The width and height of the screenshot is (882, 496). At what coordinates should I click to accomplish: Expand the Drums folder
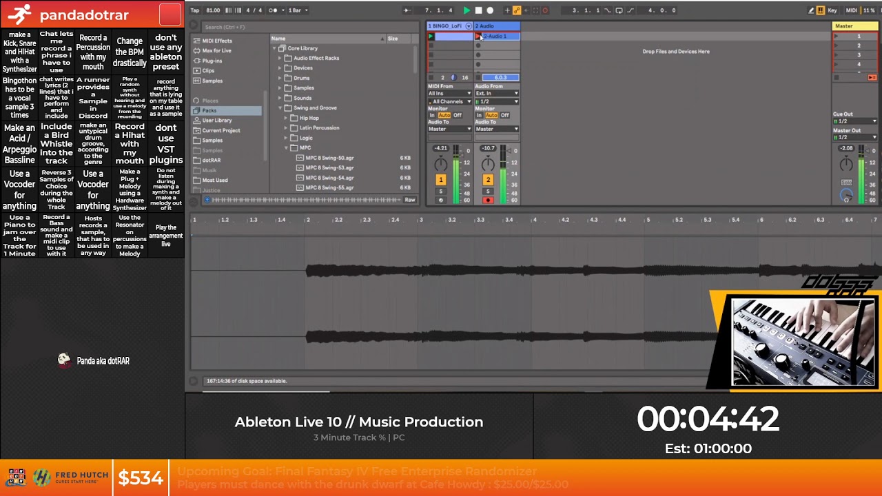[280, 78]
